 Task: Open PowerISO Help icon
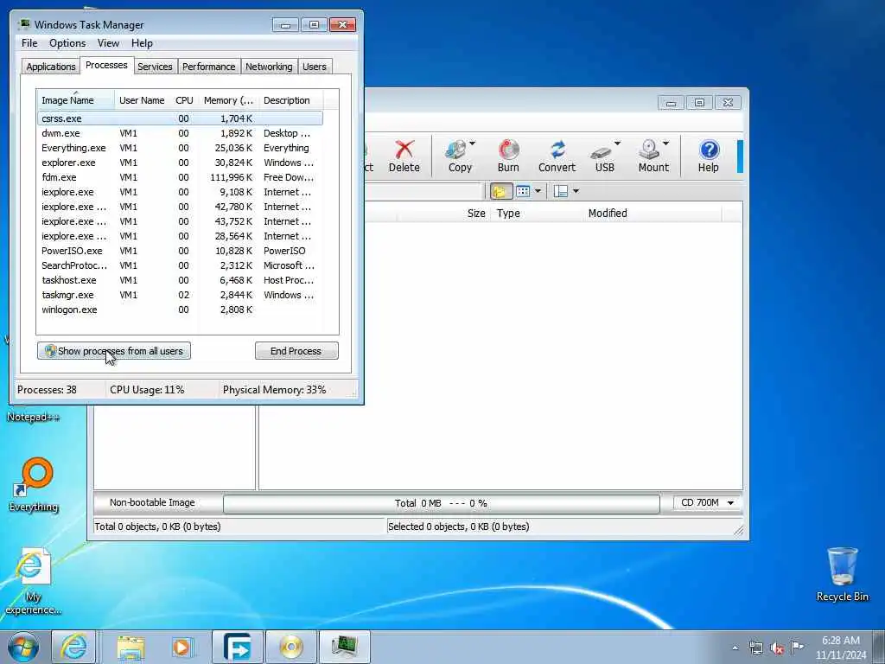pos(709,156)
